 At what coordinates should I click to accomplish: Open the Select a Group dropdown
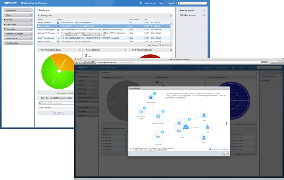(x=56, y=108)
